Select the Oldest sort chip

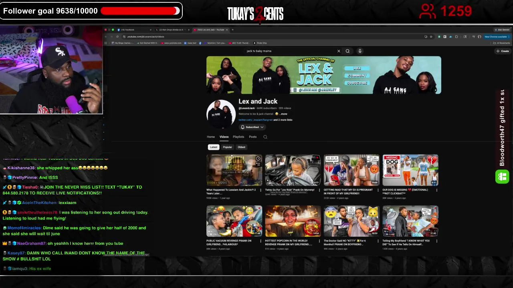pos(241,147)
